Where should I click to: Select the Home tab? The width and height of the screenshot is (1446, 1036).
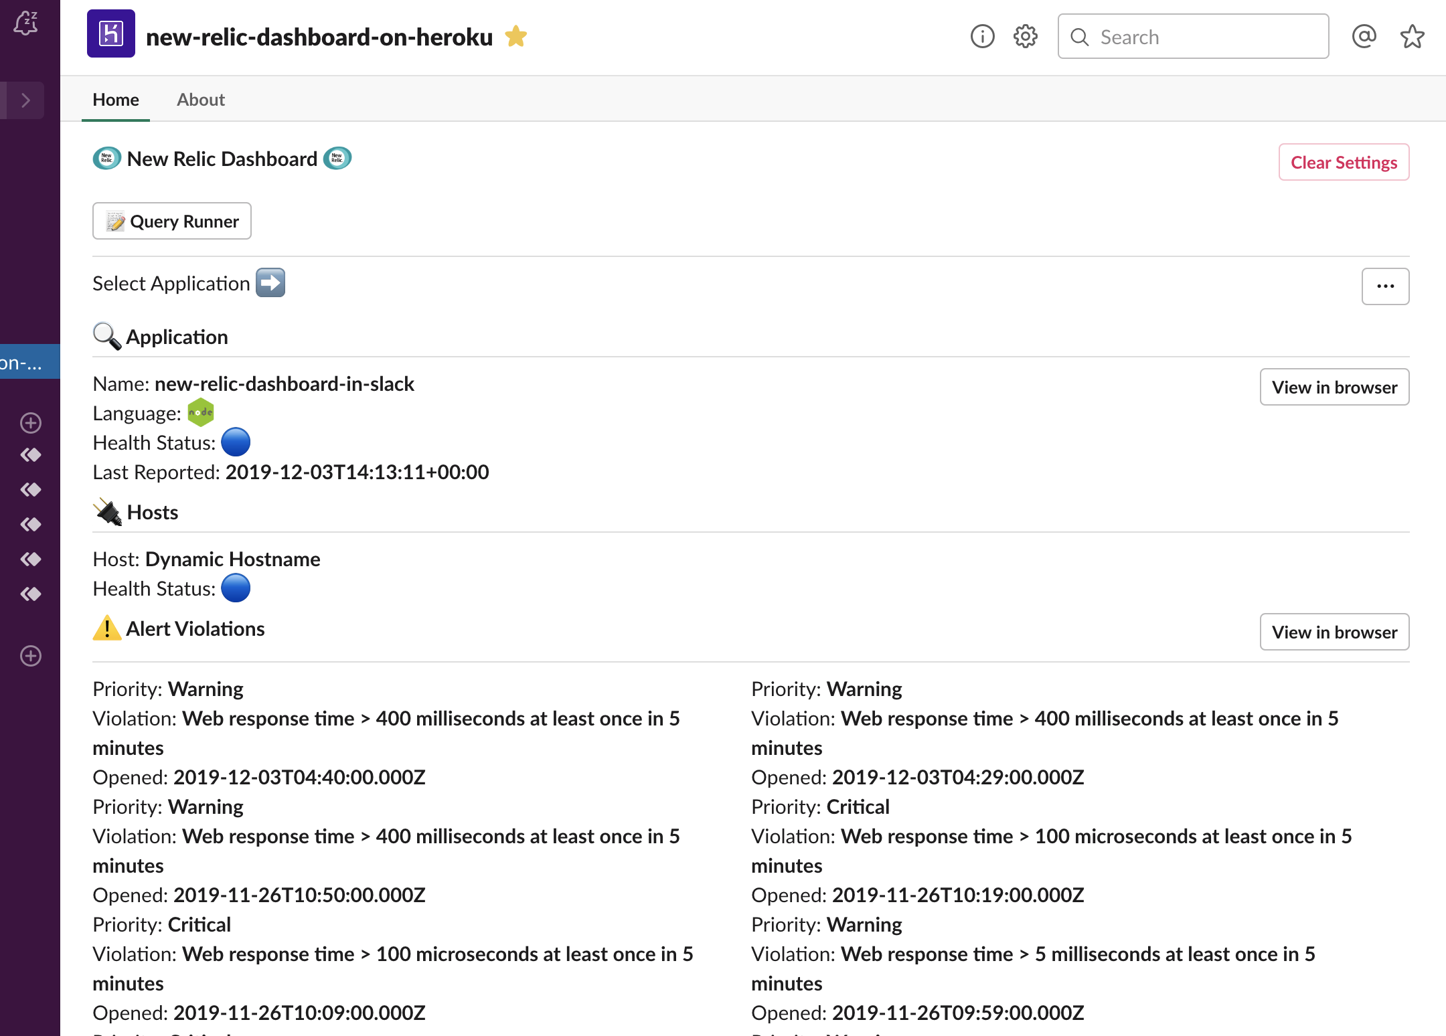(x=116, y=100)
